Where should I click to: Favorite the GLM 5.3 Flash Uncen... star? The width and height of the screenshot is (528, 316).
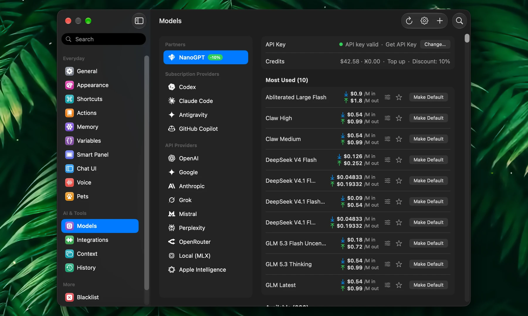(x=399, y=243)
